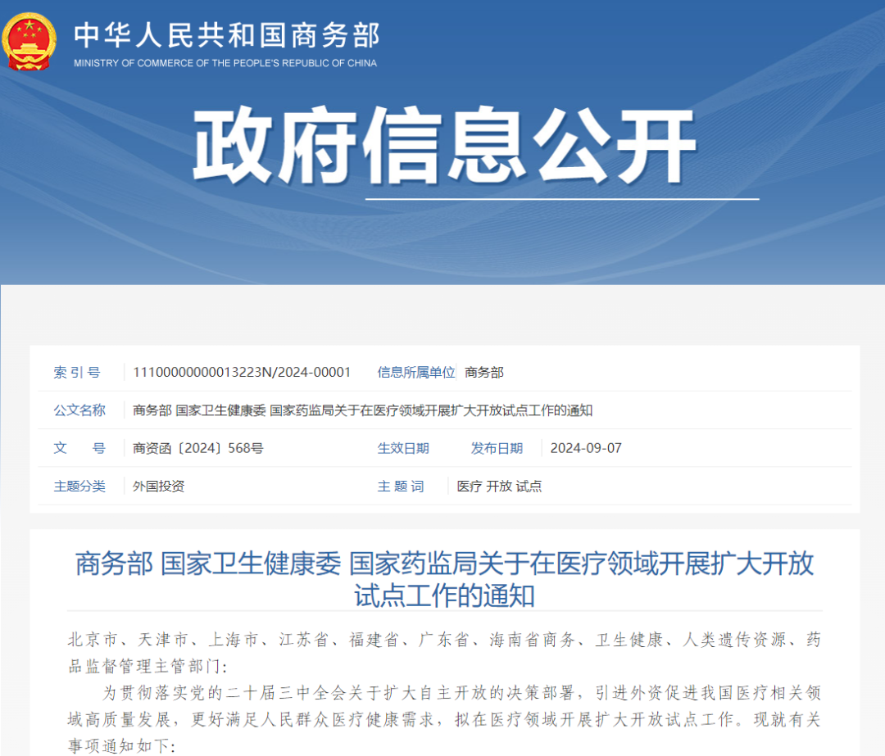Click the 文号 field label
Viewport: 885px width, 756px height.
pyautogui.click(x=79, y=448)
